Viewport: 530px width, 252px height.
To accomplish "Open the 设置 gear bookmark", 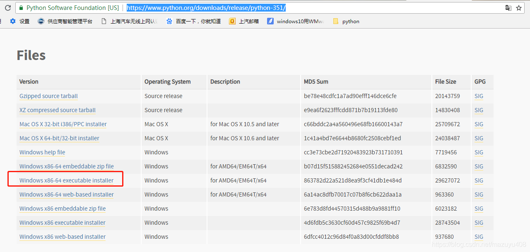I will [x=19, y=21].
